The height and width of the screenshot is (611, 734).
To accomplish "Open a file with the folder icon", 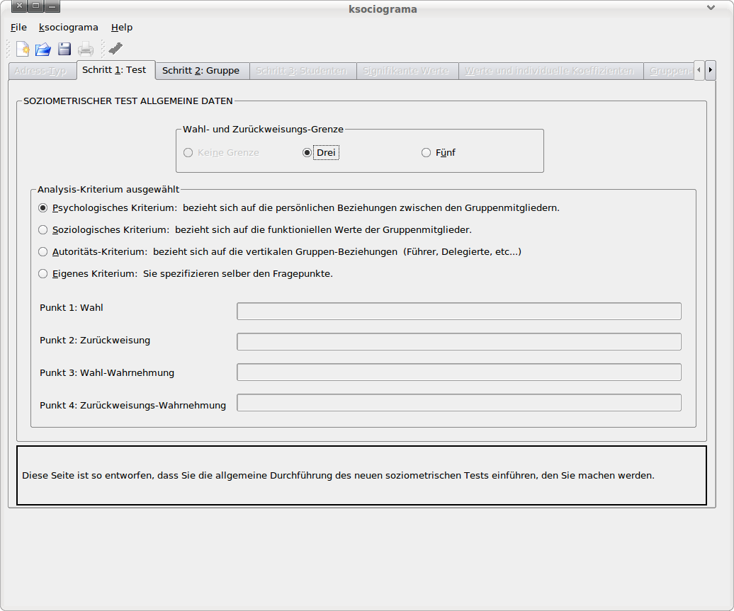I will [x=43, y=49].
